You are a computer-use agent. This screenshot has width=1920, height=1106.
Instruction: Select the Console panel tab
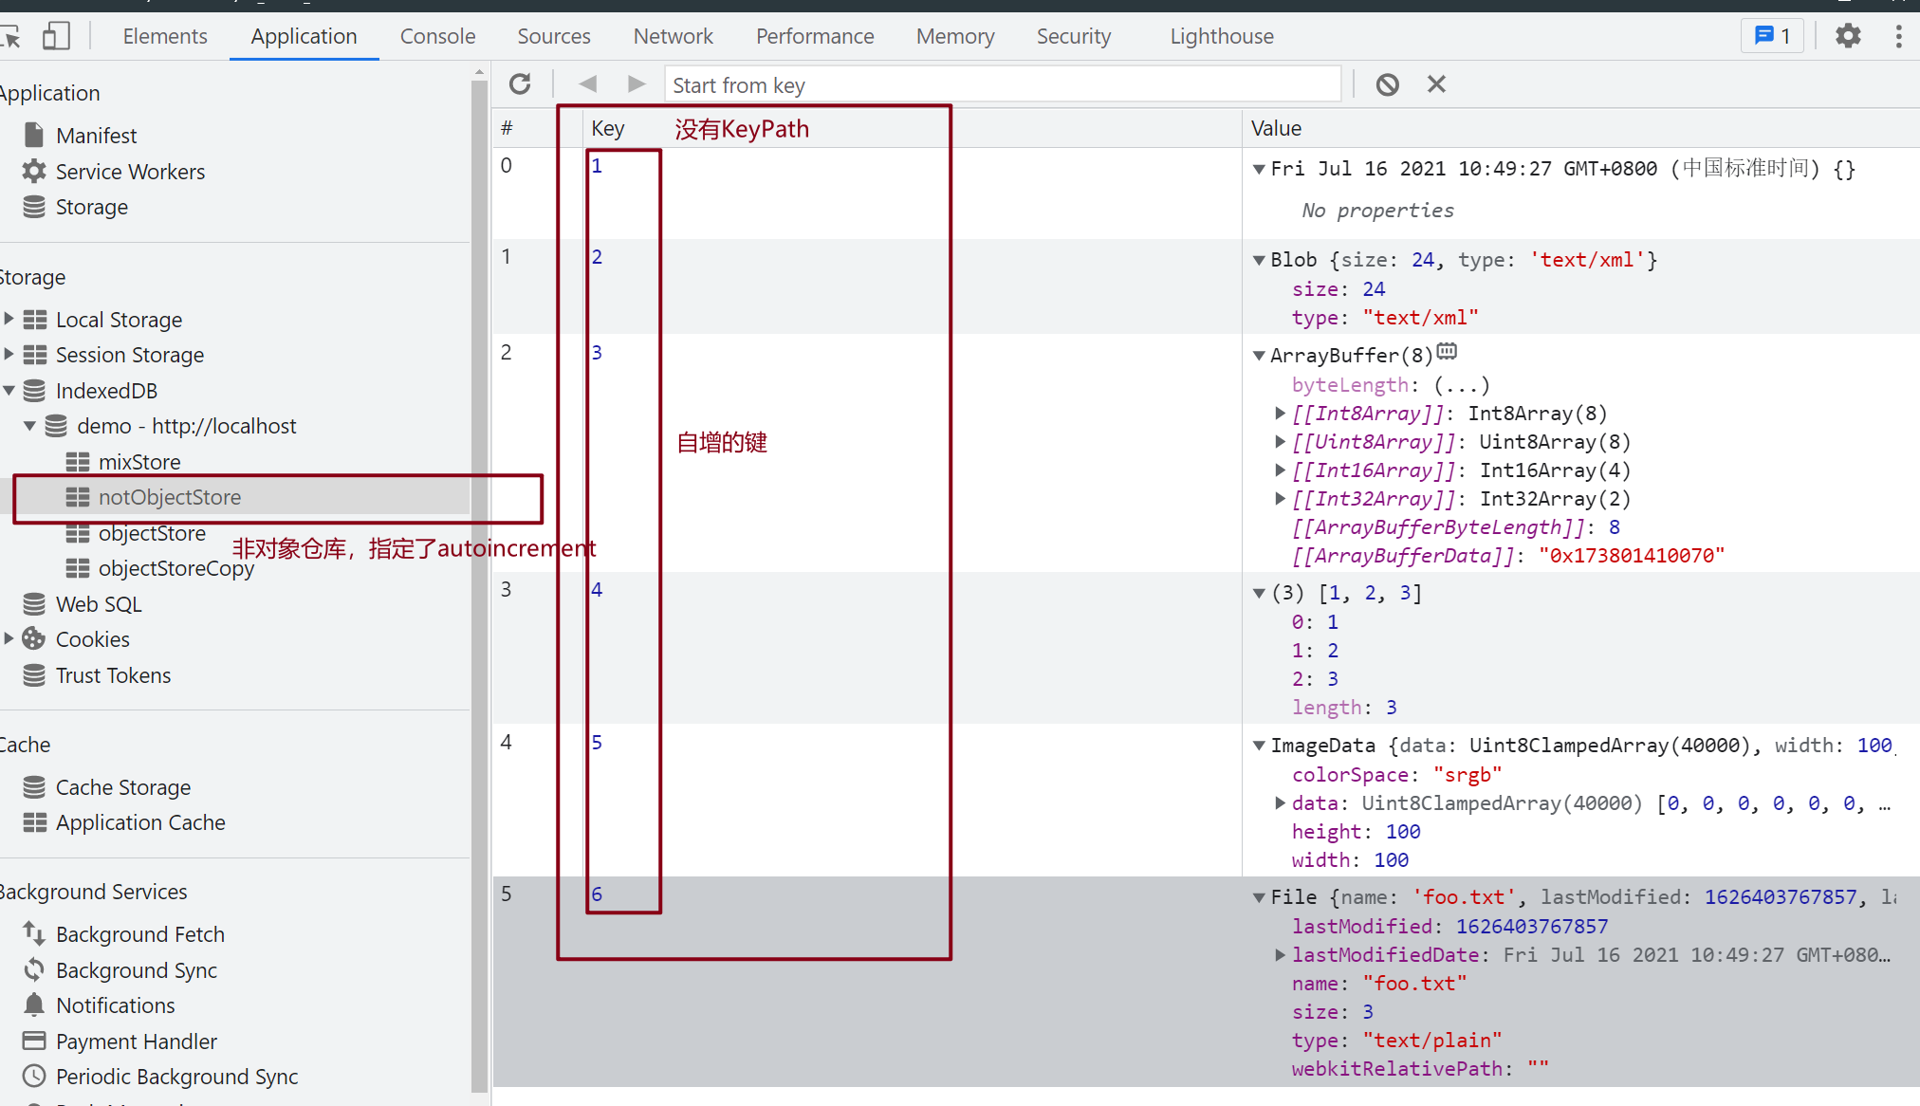tap(438, 36)
